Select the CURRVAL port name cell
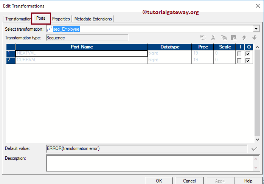 coord(82,60)
